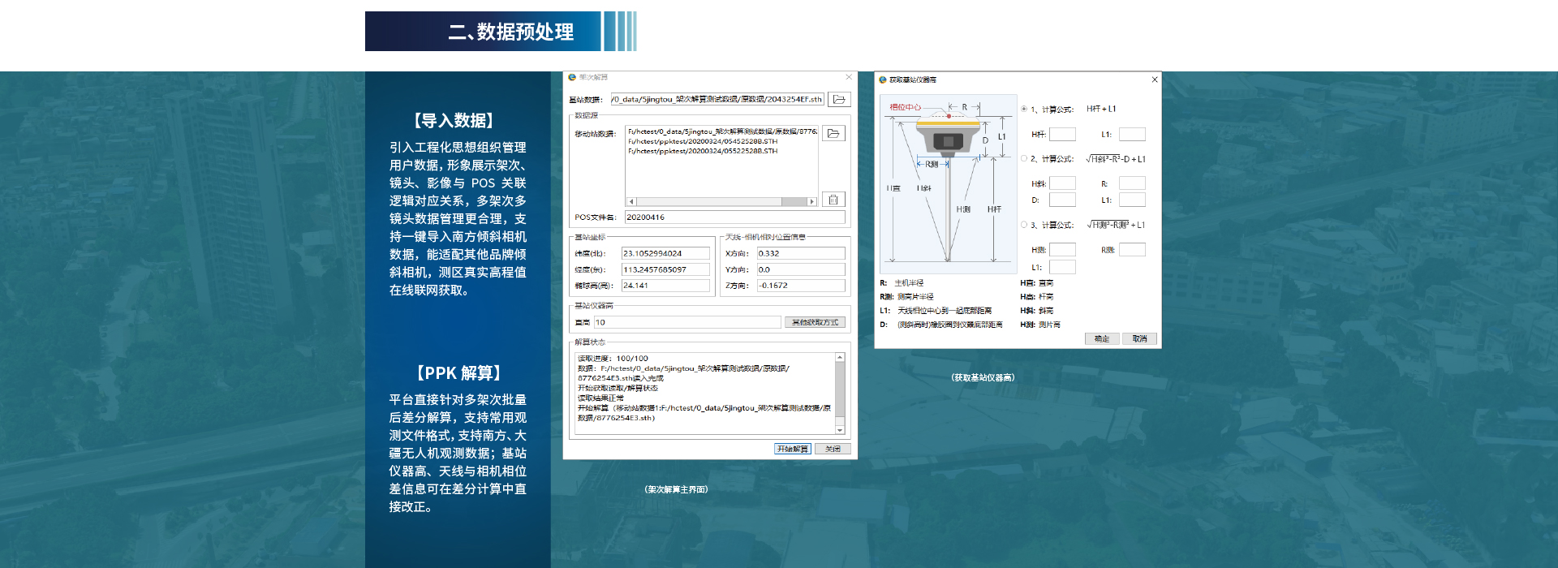Viewport: 1558px width, 568px height.
Task: Click the trash icon to delete rover data
Action: [x=833, y=200]
